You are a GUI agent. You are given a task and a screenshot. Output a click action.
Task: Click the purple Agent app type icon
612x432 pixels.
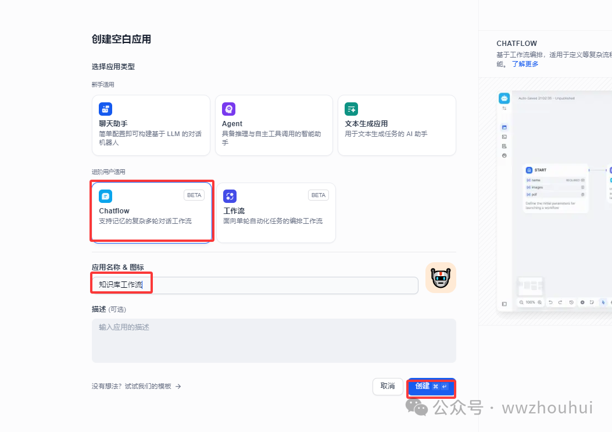click(228, 109)
